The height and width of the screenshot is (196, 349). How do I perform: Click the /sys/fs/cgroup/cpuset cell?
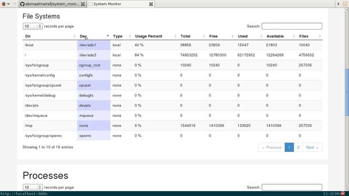pos(50,85)
